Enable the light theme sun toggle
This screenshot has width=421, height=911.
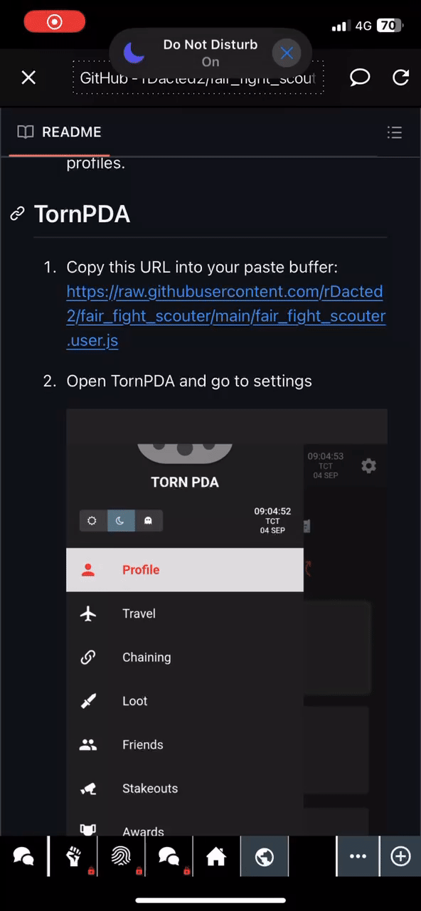click(92, 520)
